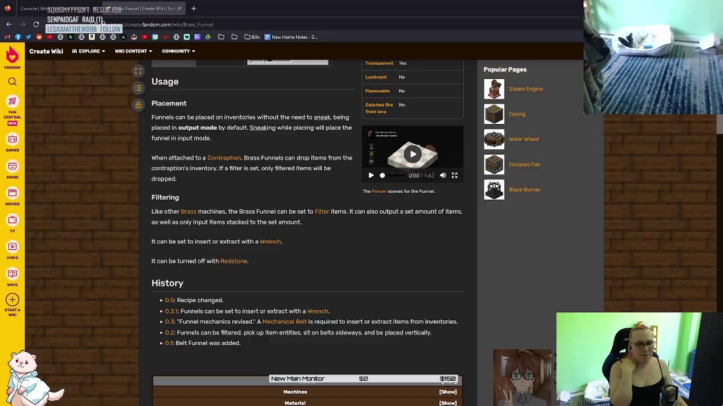Open version 0.1 history link
The width and height of the screenshot is (723, 406).
pyautogui.click(x=169, y=343)
